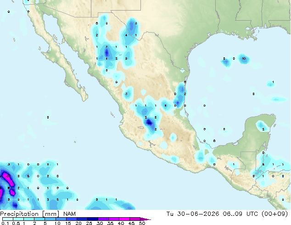Click the 'Precipitation' title word
This screenshot has width=291, height=225.
click(19, 214)
